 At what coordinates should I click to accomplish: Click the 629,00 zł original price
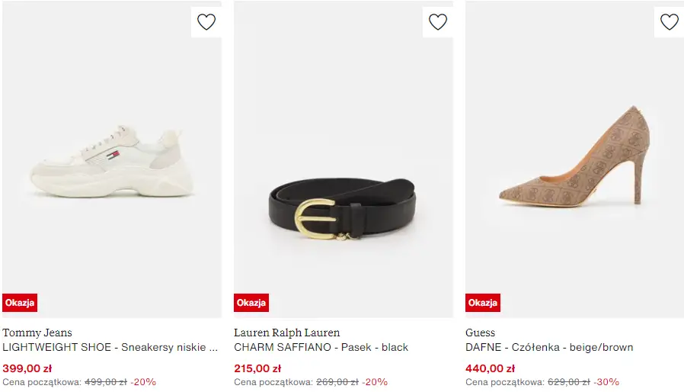(x=569, y=382)
